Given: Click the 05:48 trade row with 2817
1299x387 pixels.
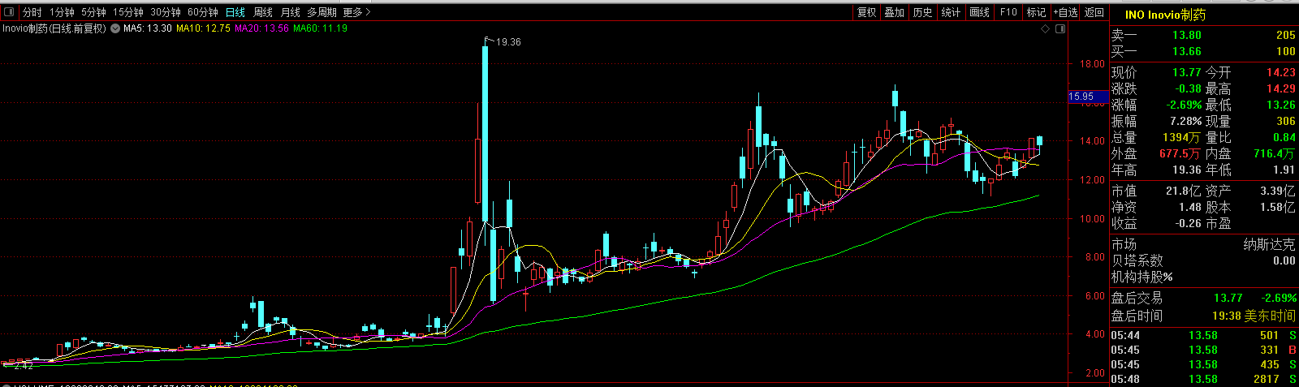Looking at the screenshot, I should point(1204,379).
